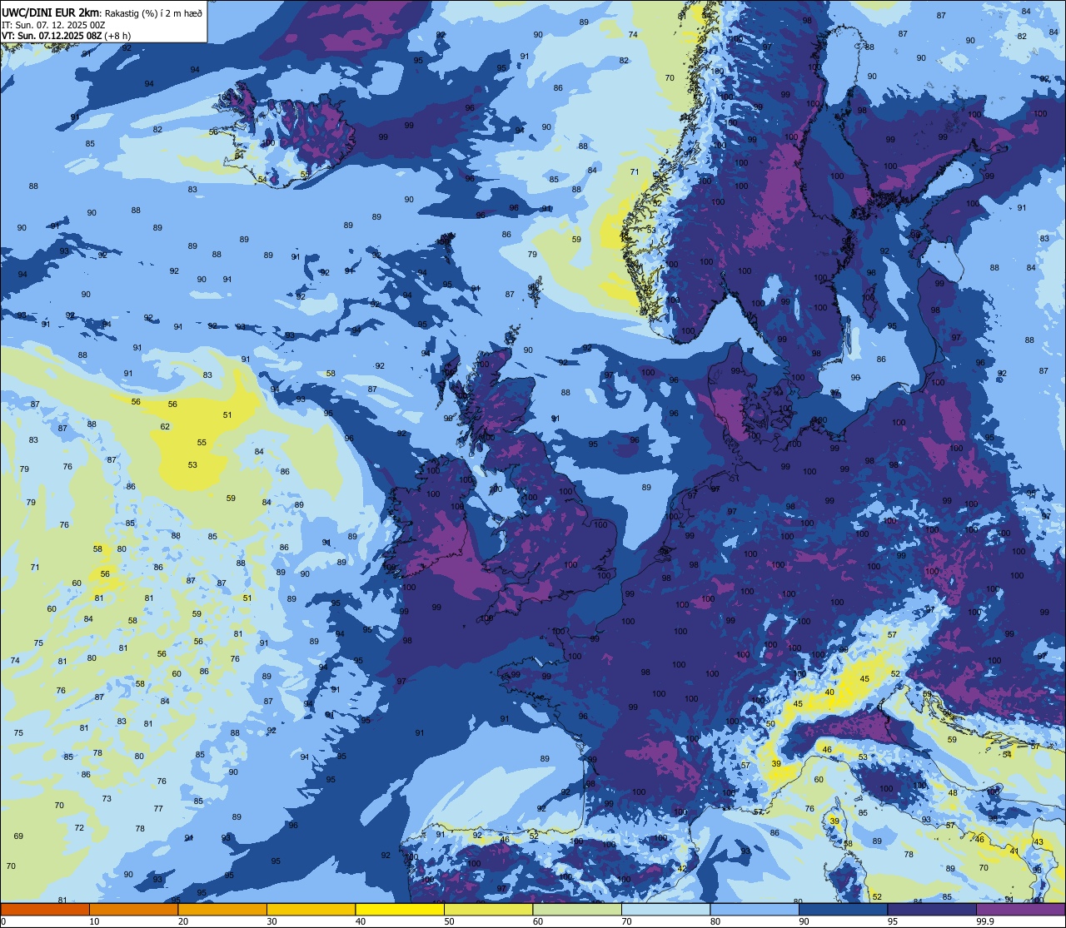Click the '(+8 h)' forecast offset text
Viewport: 1066px width, 928px height.
[117, 36]
